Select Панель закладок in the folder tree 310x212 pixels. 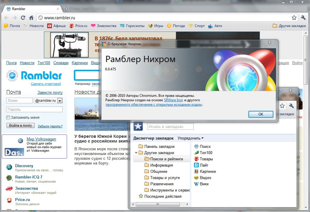(157, 146)
